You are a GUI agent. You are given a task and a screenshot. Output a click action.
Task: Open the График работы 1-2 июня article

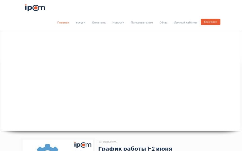point(135,149)
